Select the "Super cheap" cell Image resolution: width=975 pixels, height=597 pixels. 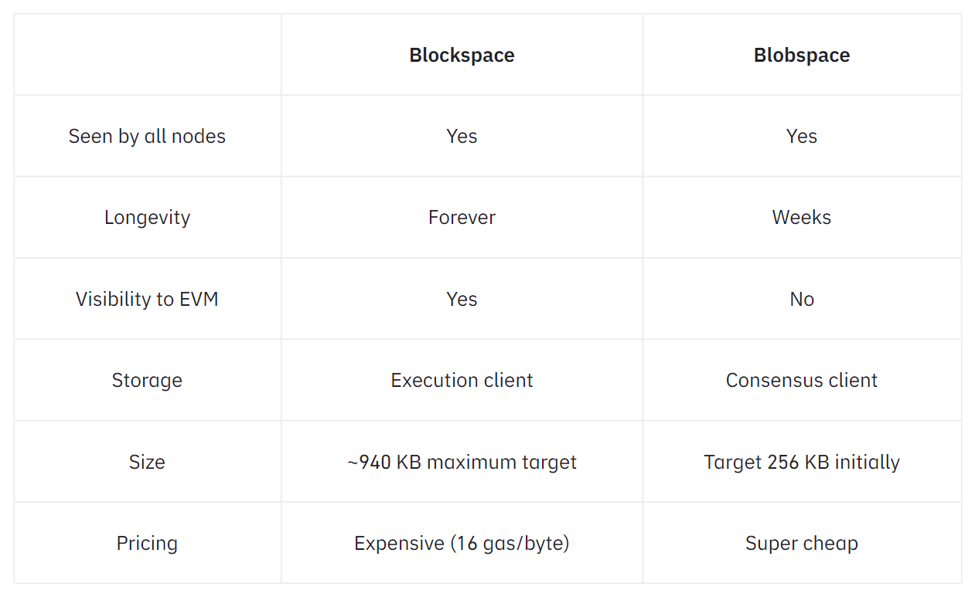(802, 544)
